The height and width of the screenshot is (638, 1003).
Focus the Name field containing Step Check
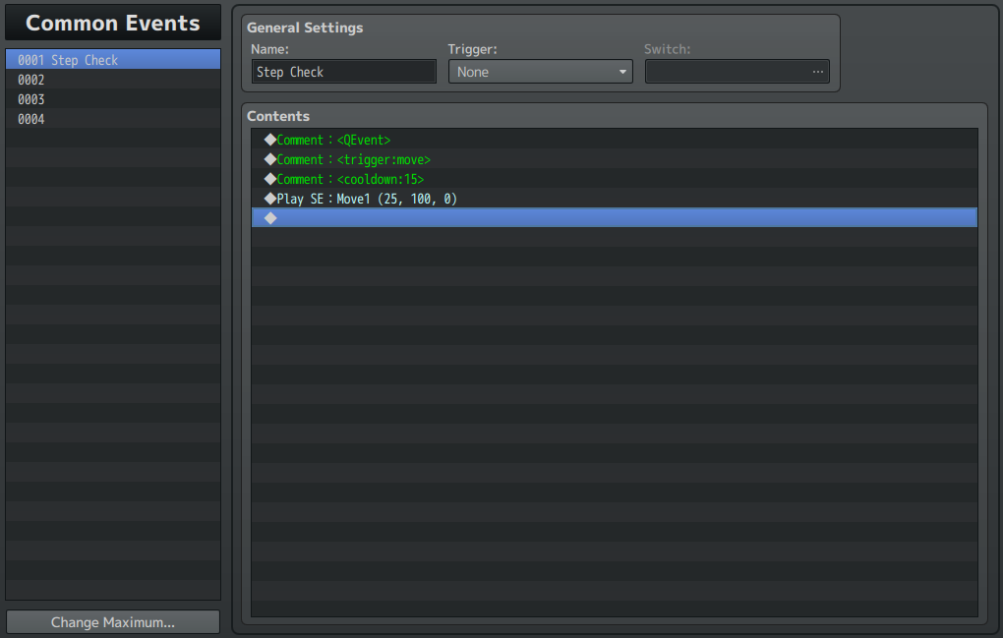point(344,72)
